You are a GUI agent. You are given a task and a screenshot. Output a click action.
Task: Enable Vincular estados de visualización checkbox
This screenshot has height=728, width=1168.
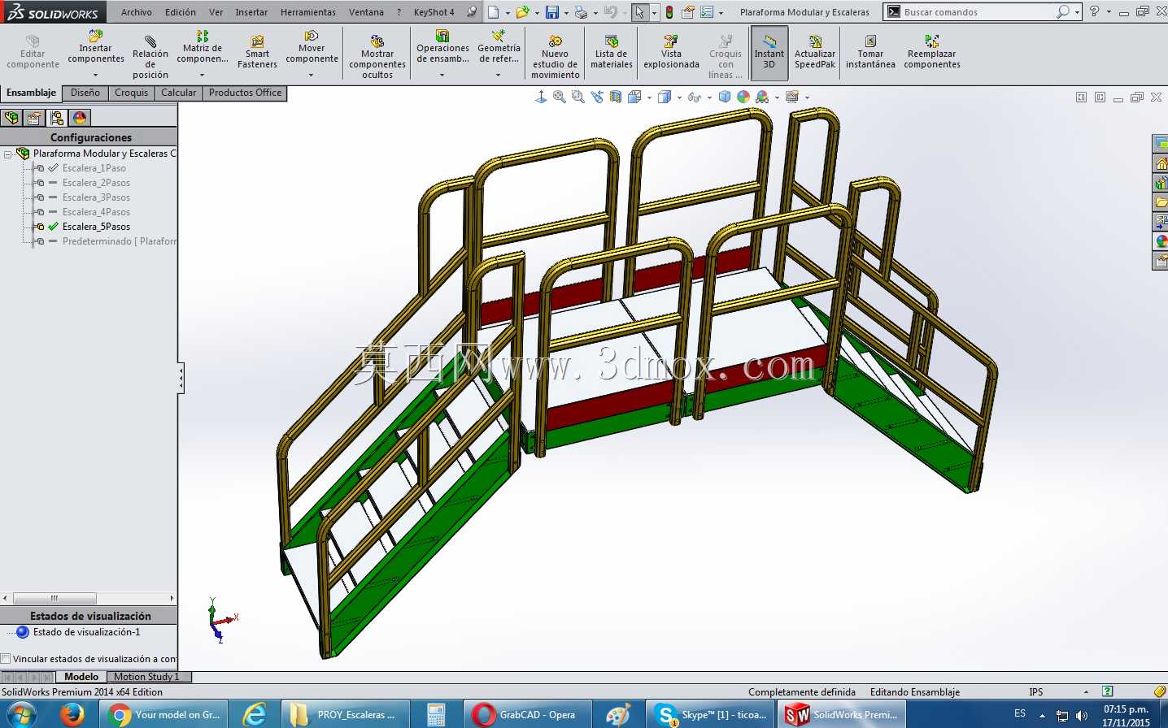pyautogui.click(x=6, y=659)
